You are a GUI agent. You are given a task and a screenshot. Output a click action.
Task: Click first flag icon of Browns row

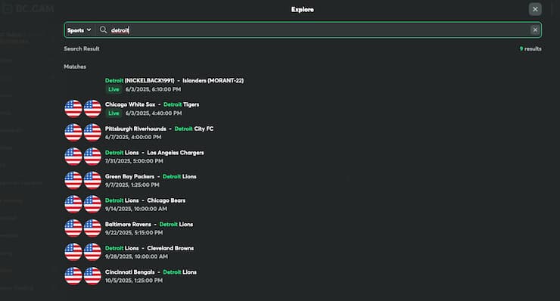point(73,252)
